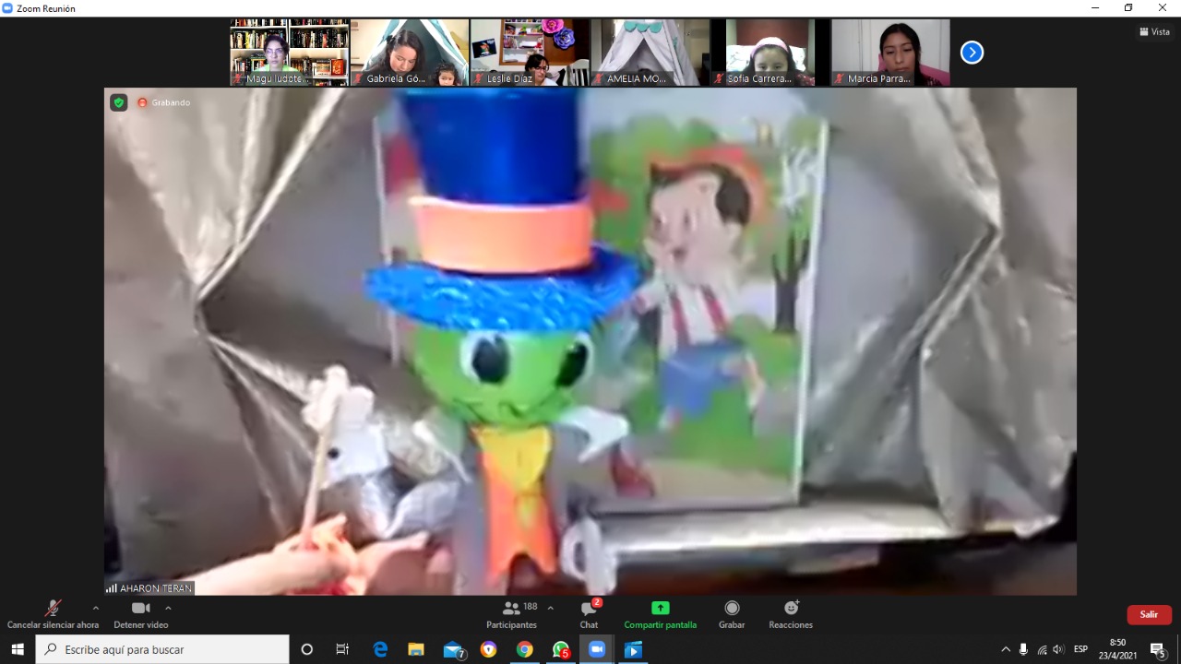The width and height of the screenshot is (1181, 664).
Task: Change ESP input language
Action: 1080,649
